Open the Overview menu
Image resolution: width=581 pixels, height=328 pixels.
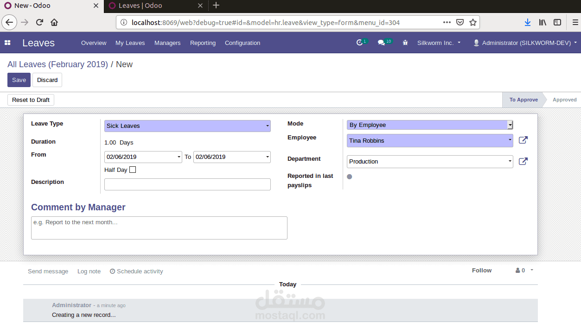click(x=94, y=43)
